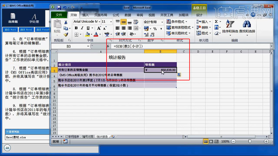Switch to Page Layout ribbon tab
This screenshot has width=278, height=156.
pyautogui.click(x=101, y=15)
